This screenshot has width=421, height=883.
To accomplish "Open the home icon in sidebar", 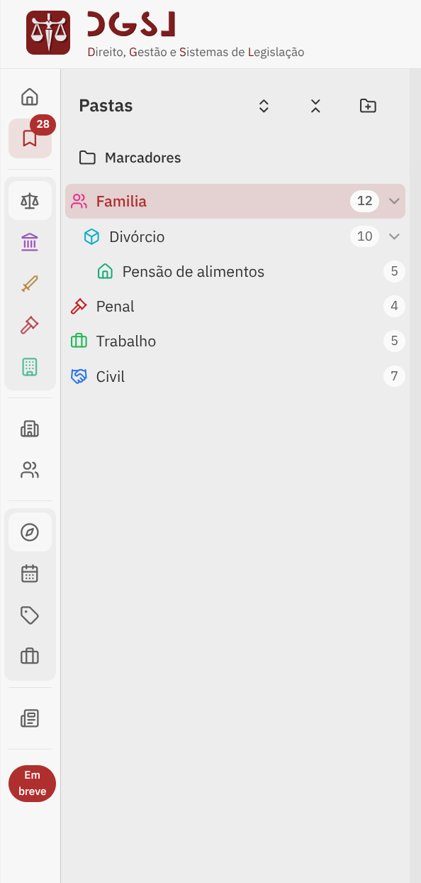I will (30, 97).
